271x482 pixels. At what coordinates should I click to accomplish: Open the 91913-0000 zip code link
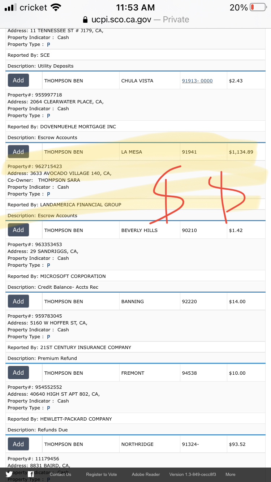197,81
